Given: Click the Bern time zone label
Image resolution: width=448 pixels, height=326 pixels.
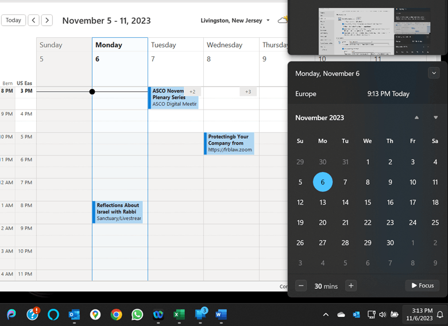Looking at the screenshot, I should 7,83.
